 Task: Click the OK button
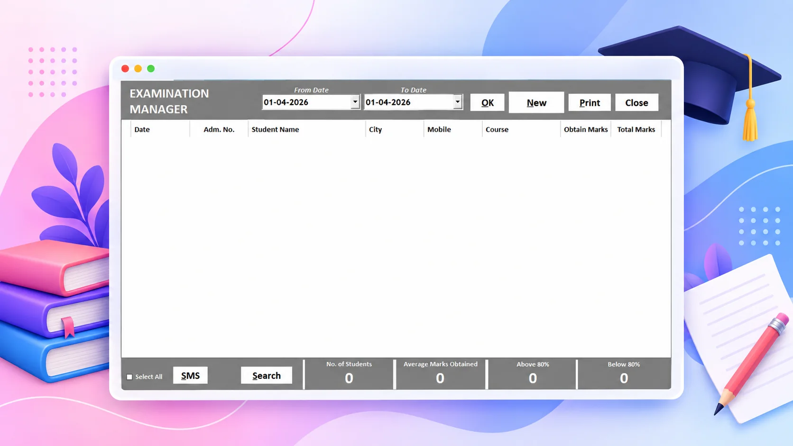click(487, 102)
